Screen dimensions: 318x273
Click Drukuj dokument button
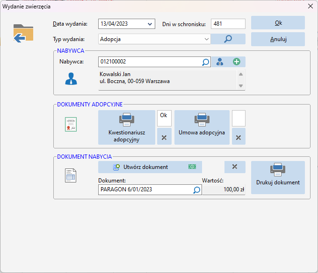point(278,177)
